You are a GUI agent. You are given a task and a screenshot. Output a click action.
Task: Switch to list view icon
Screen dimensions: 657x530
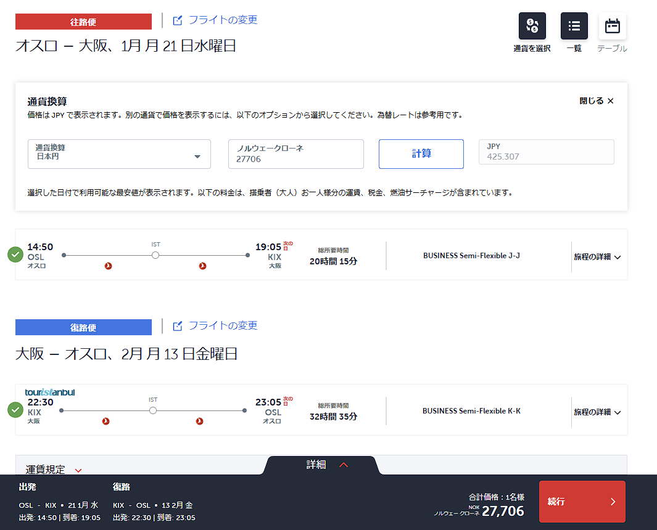(x=574, y=26)
